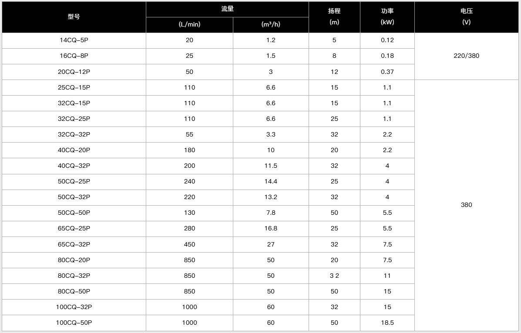Click model cell 80CQ-20P
Viewport: 521px width, 333px height.
coord(74,260)
